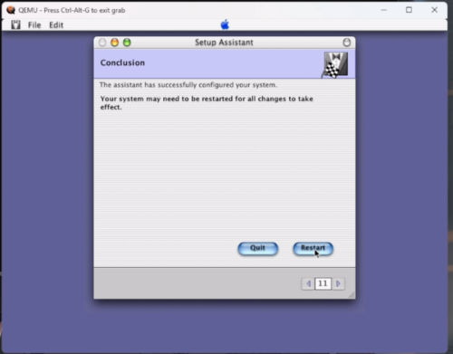This screenshot has height=354, width=453.
Task: Open the Edit menu
Action: pyautogui.click(x=56, y=25)
